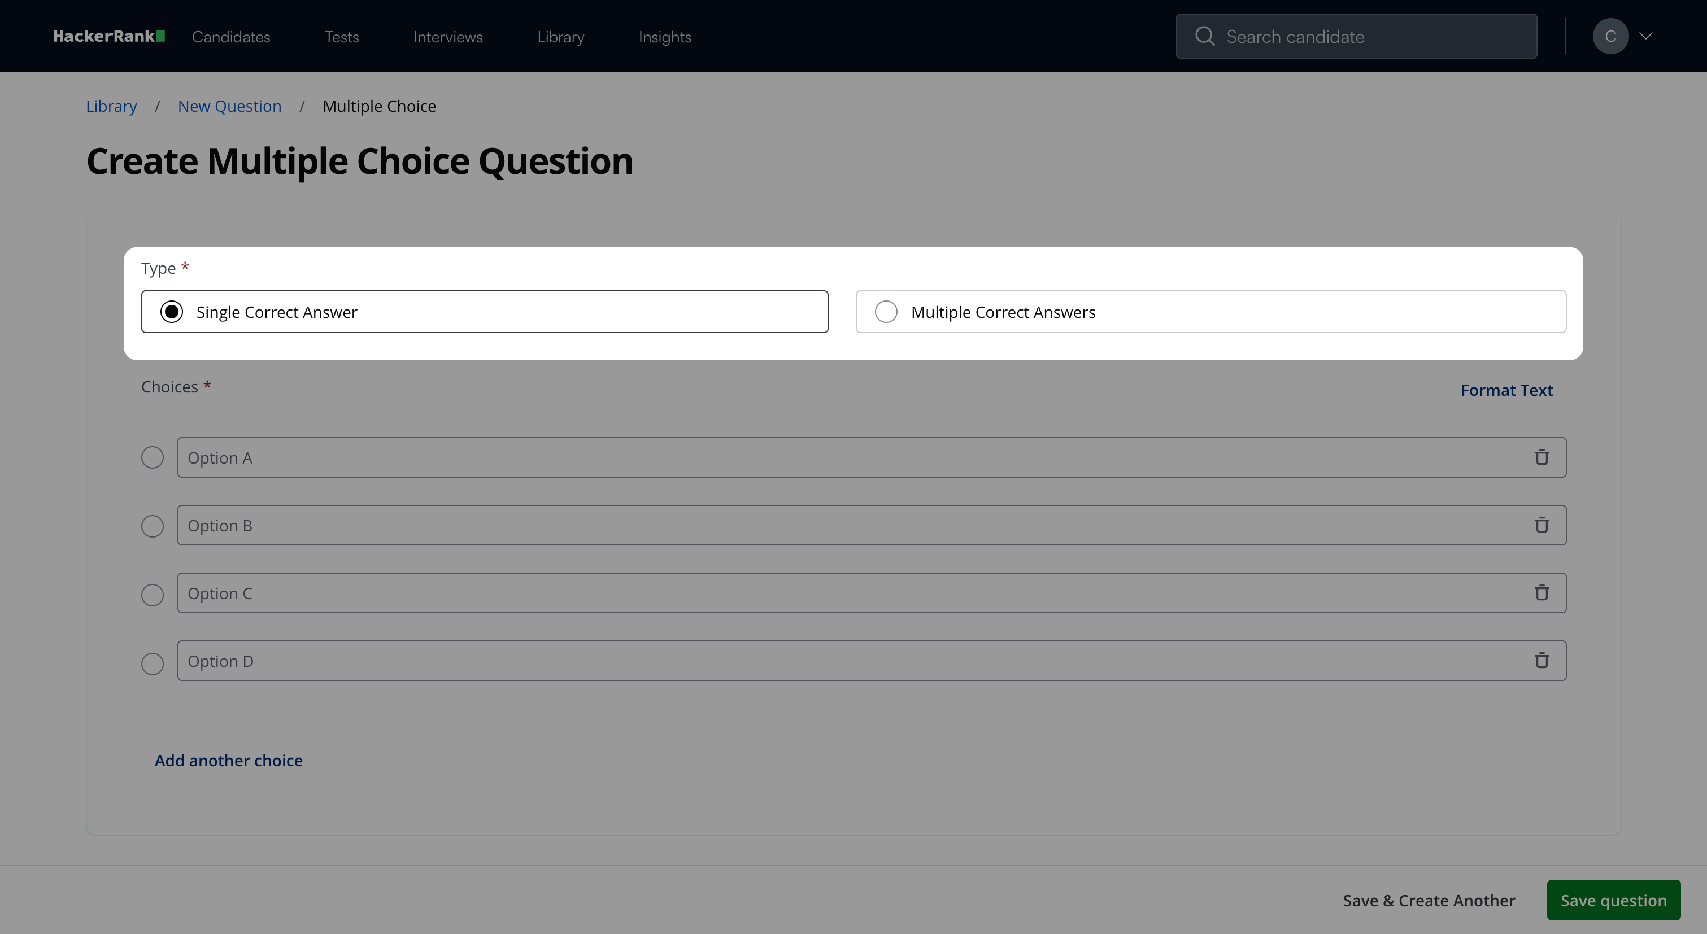Open the Format Text link
The height and width of the screenshot is (934, 1707).
[x=1506, y=390]
